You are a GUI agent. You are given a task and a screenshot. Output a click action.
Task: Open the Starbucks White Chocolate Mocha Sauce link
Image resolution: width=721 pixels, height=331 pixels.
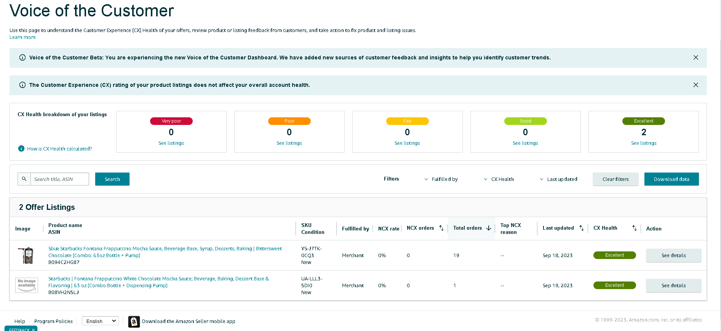[x=158, y=282]
